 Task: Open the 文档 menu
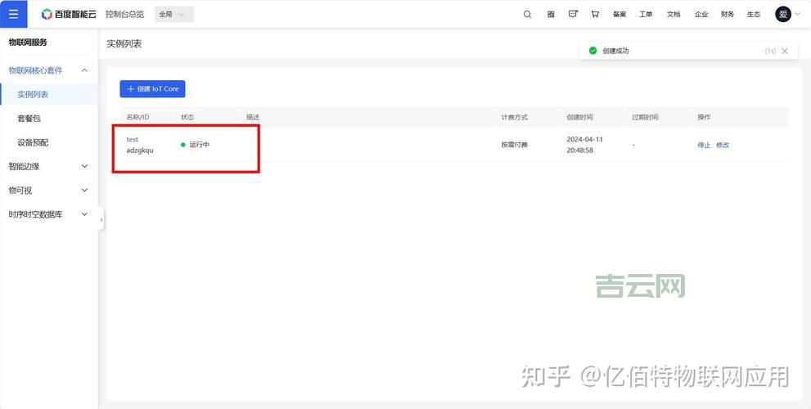(x=674, y=15)
